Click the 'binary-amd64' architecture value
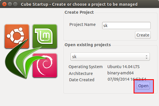Image resolution: width=159 pixels, height=106 pixels. 120,73
